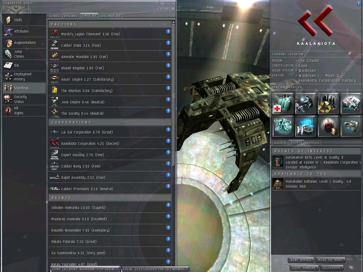Open the Augmentations section
Image resolution: width=363 pixels, height=272 pixels.
(24, 43)
